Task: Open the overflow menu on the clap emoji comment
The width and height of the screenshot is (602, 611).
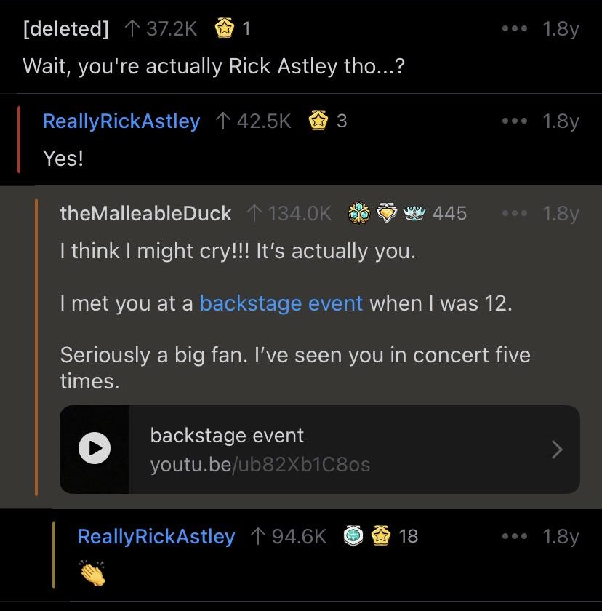Action: (515, 537)
